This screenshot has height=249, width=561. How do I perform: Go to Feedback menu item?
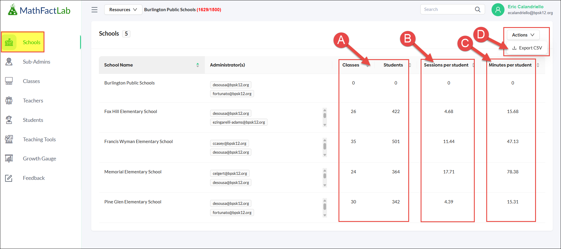click(34, 178)
